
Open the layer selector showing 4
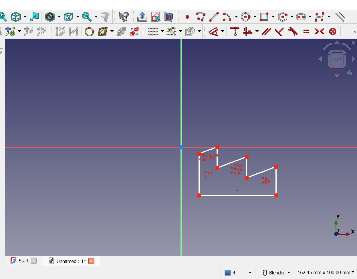click(238, 272)
